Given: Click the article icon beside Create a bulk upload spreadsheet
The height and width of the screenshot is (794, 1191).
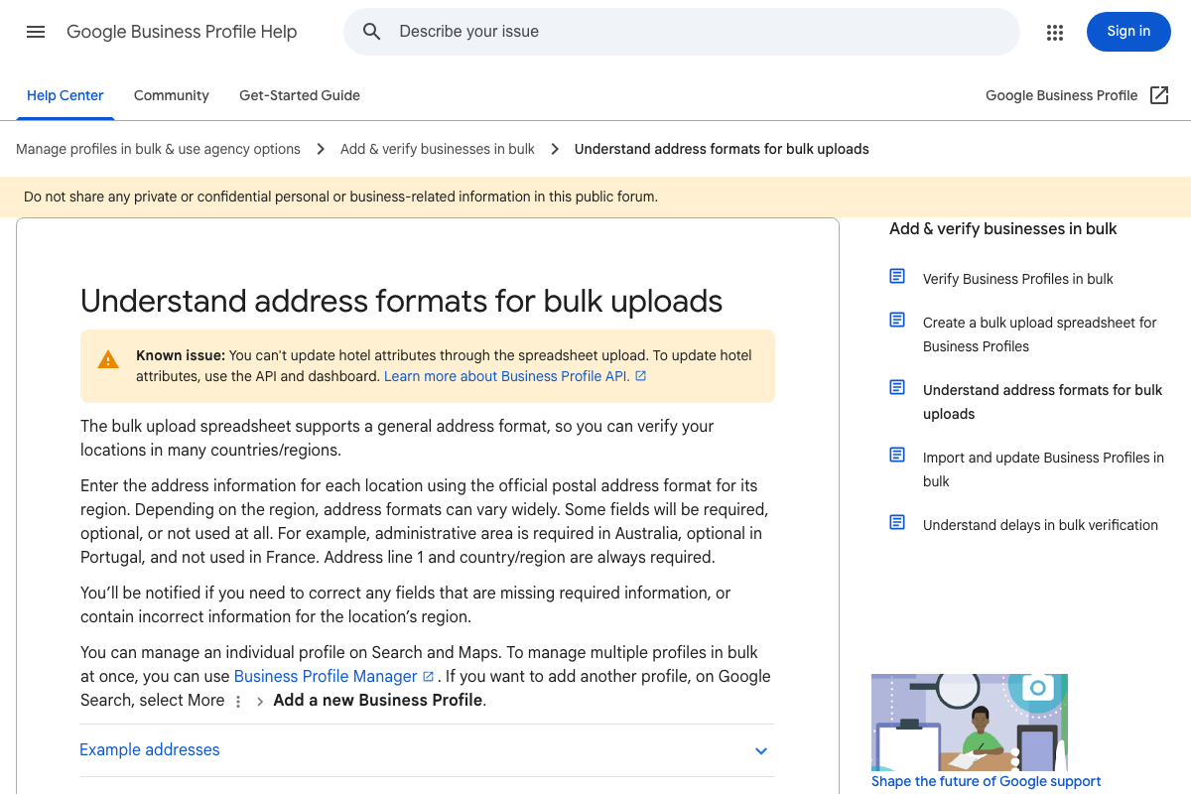Looking at the screenshot, I should point(897,320).
